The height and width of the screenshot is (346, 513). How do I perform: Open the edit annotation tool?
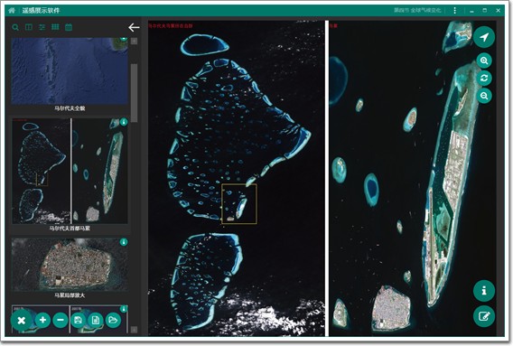(x=484, y=316)
